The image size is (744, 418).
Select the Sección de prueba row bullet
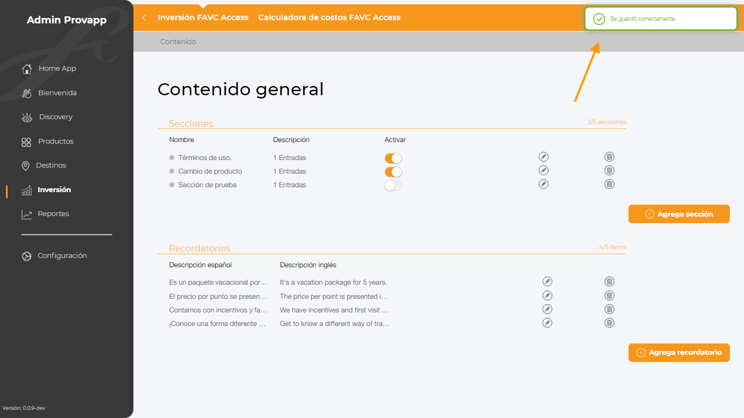tap(172, 185)
